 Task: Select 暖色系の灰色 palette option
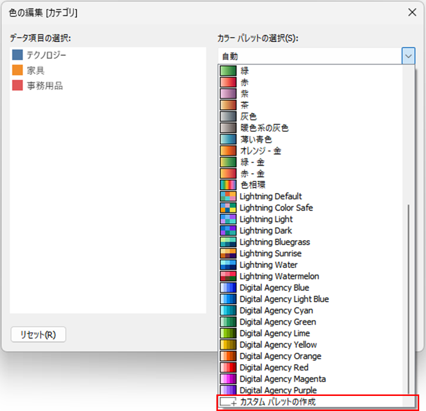[x=264, y=128]
